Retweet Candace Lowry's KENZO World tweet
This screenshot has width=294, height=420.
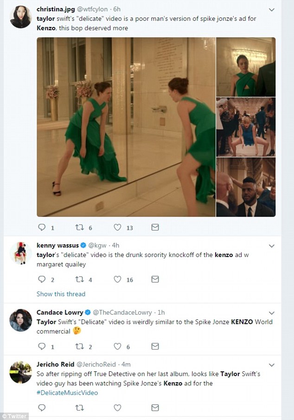pos(79,346)
